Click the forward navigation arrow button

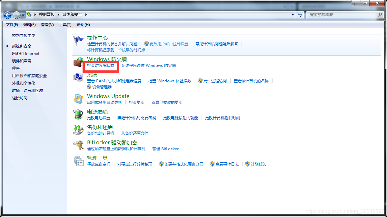[16, 14]
